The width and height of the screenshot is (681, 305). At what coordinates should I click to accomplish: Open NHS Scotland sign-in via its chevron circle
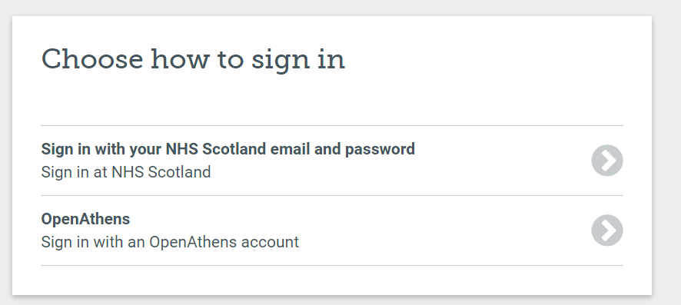coord(606,160)
